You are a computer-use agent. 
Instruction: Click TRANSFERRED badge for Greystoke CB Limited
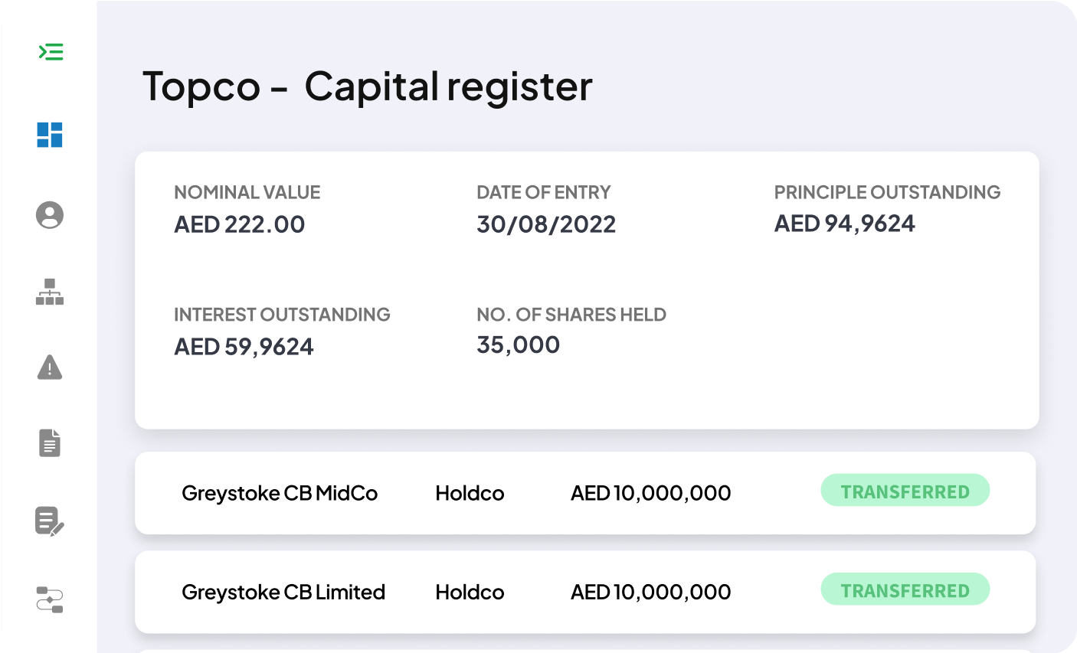click(x=905, y=589)
